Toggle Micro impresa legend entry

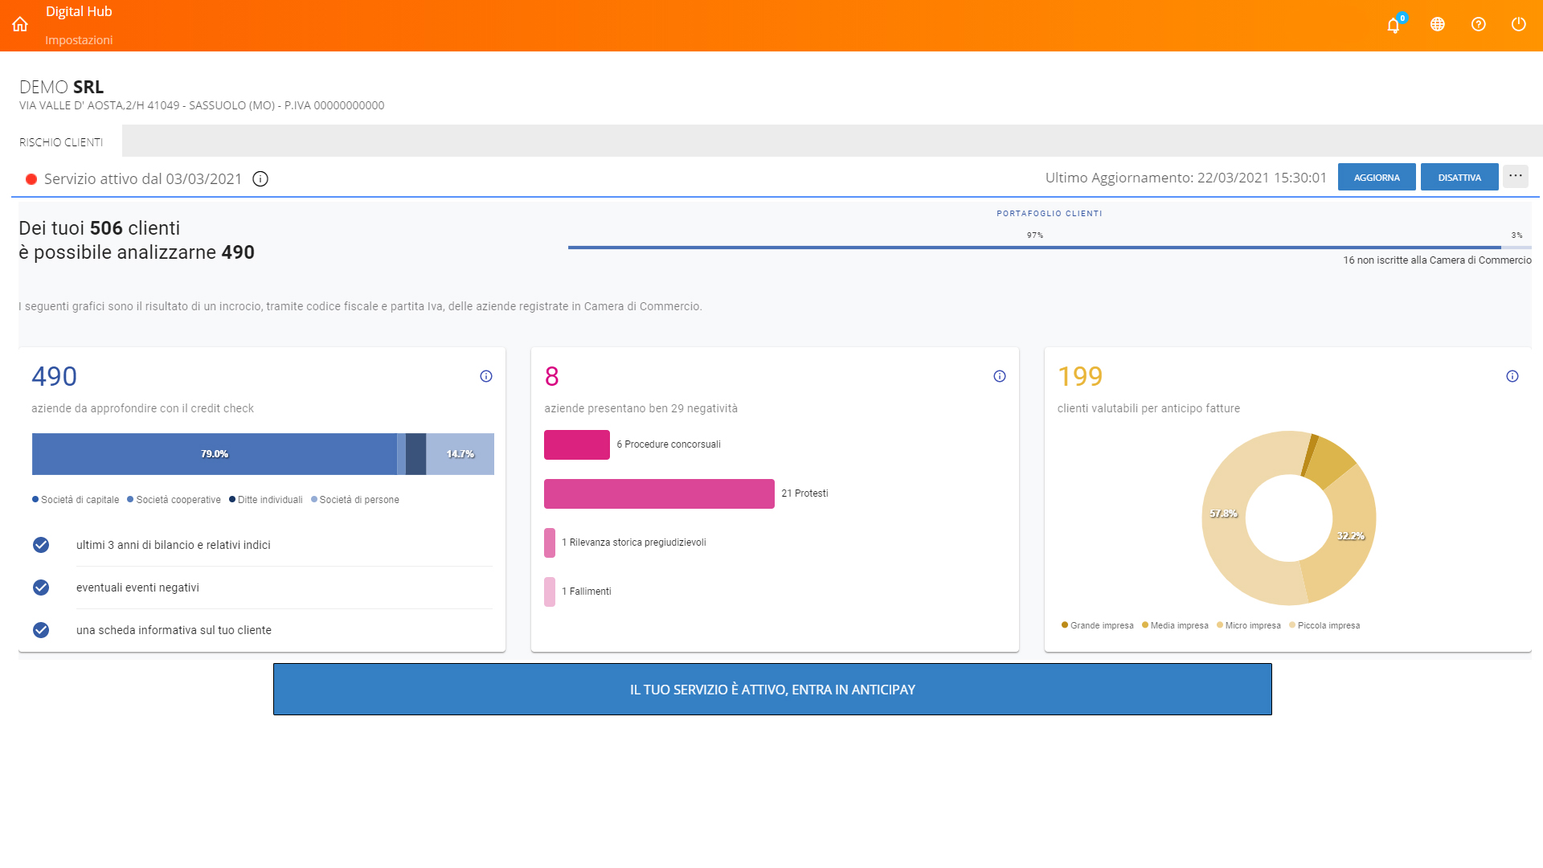coord(1249,625)
